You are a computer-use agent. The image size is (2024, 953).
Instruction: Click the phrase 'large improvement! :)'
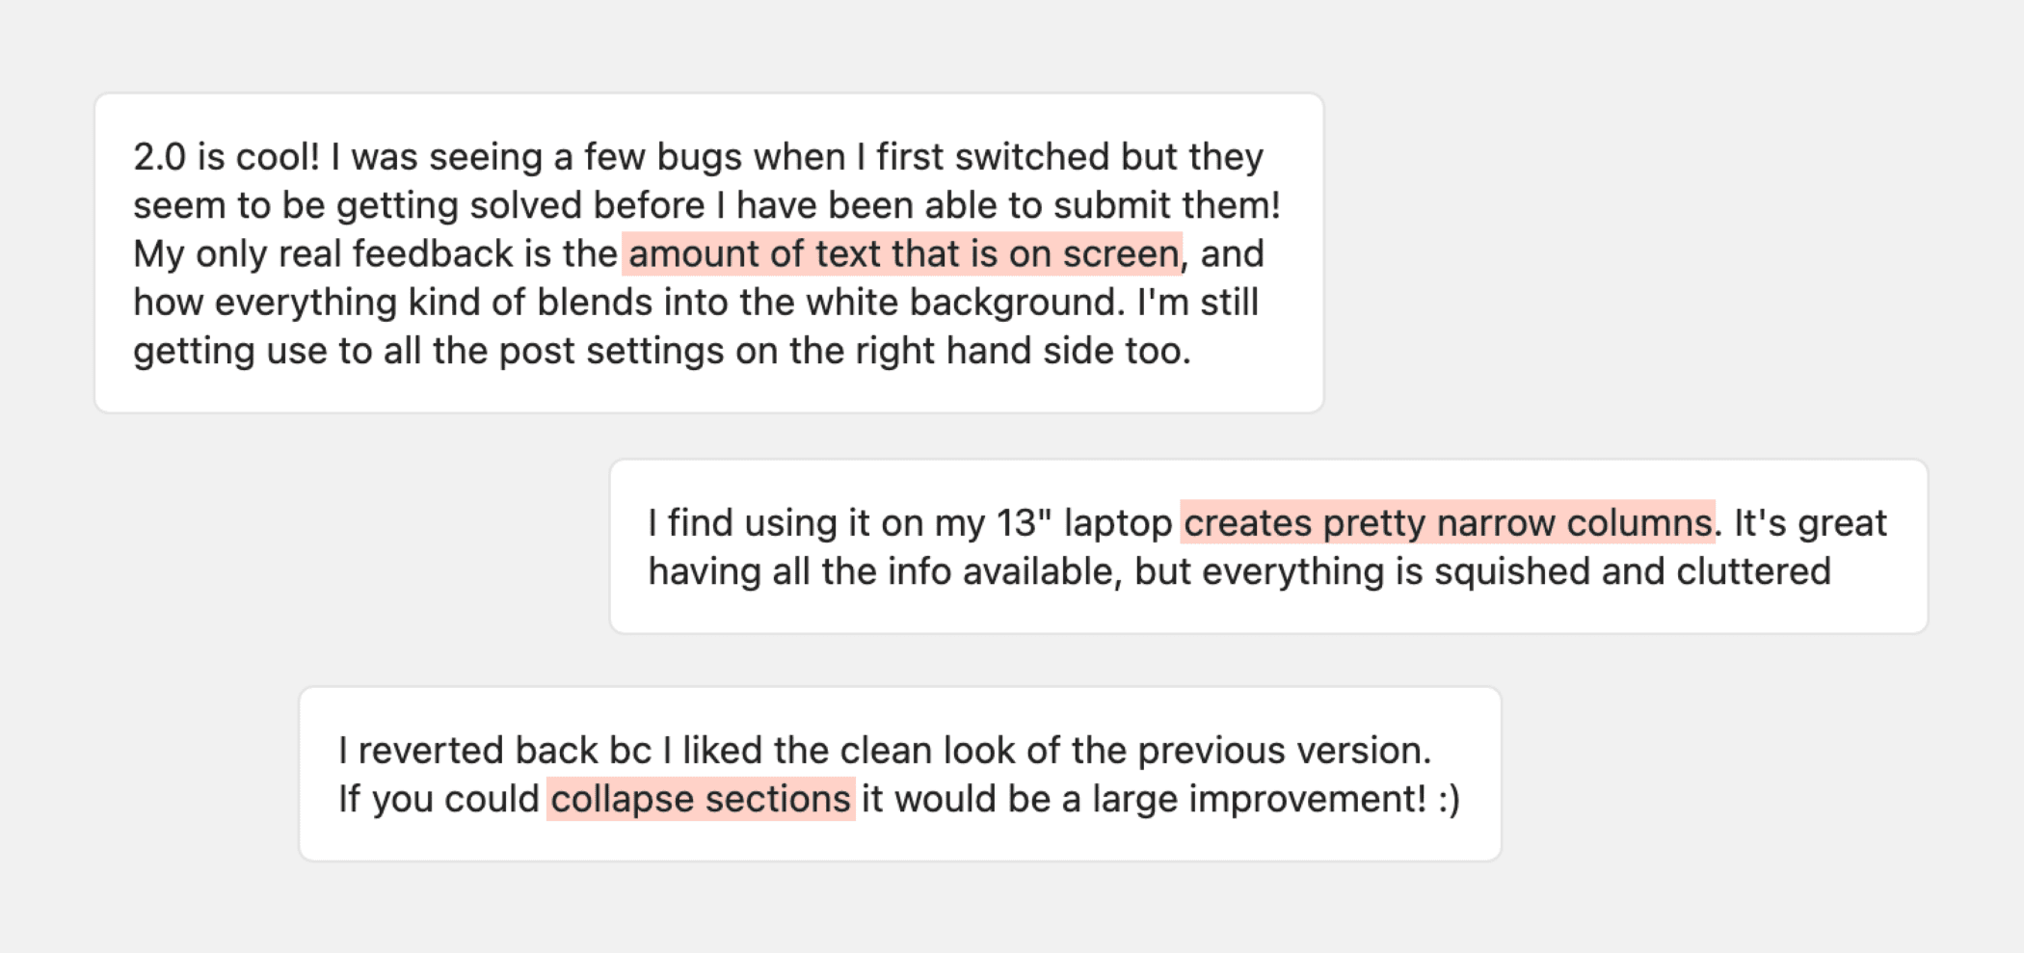(1276, 799)
